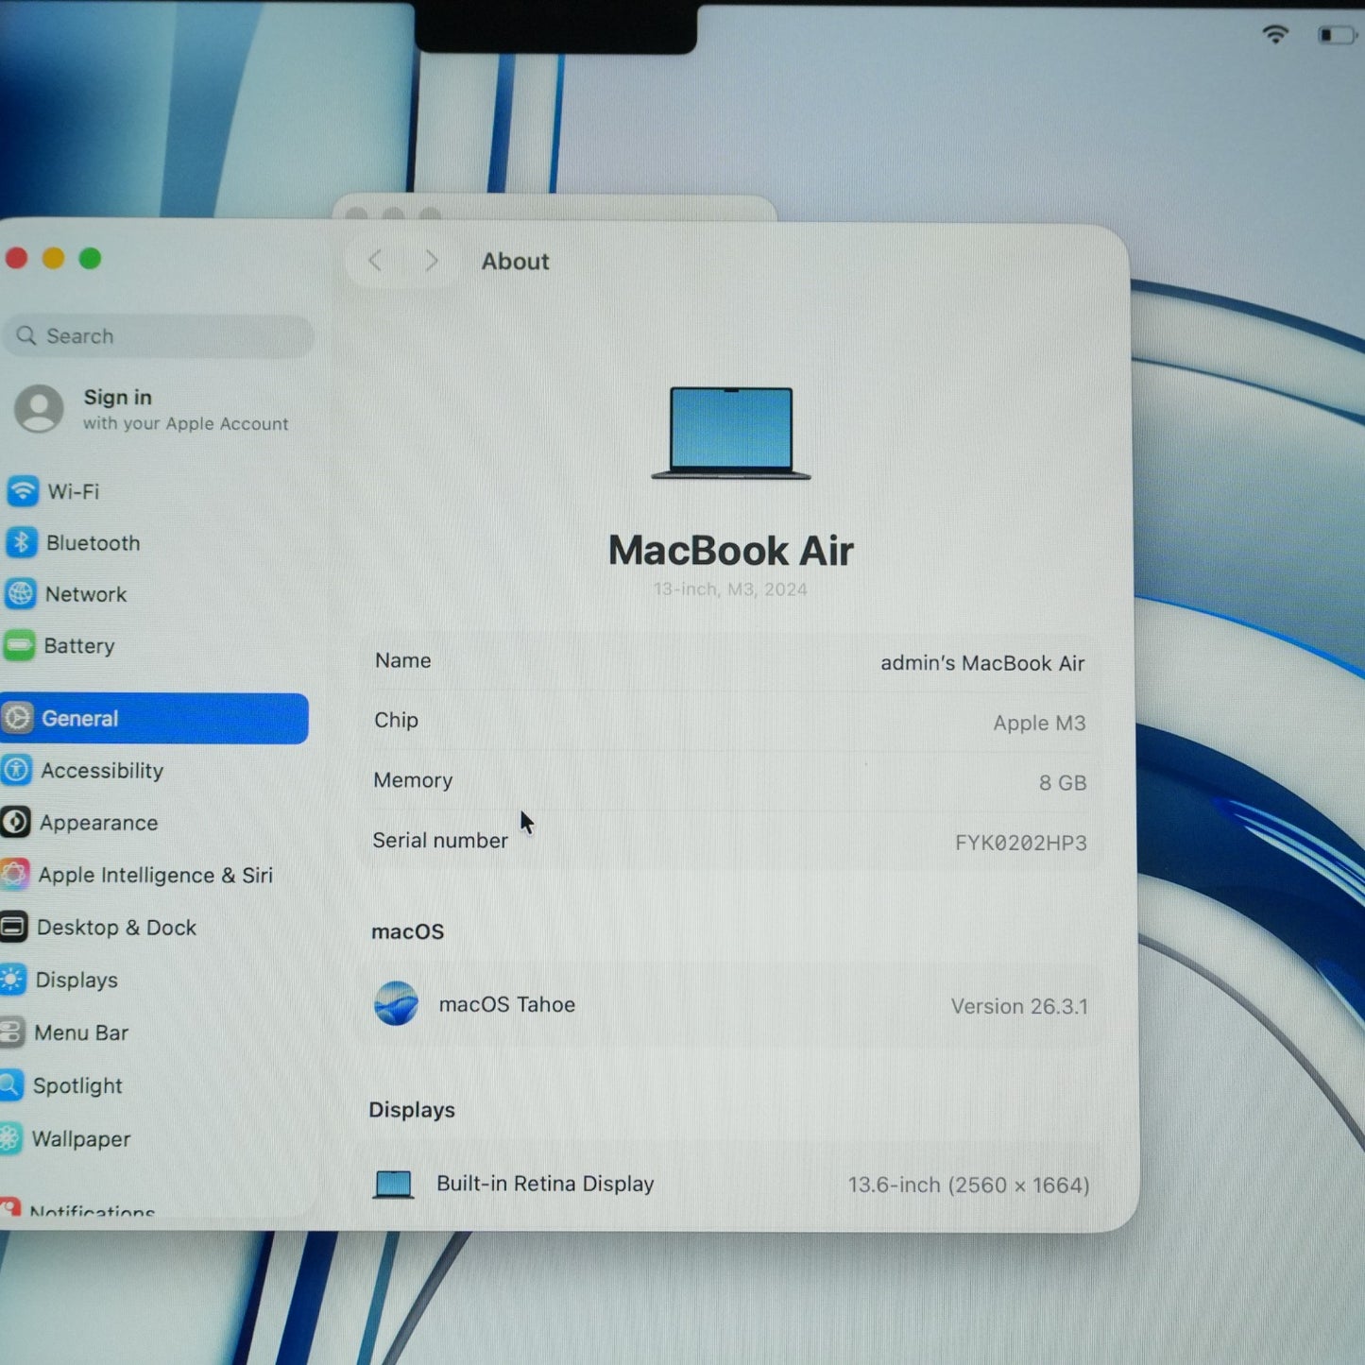Click the Apple Account avatar icon
Image resolution: width=1365 pixels, height=1365 pixels.
click(x=39, y=408)
